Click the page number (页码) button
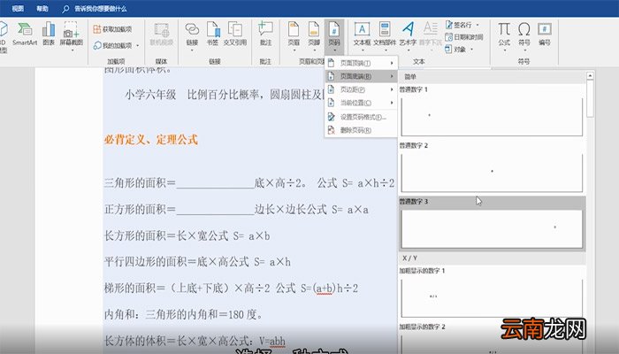The width and height of the screenshot is (619, 354). point(334,34)
